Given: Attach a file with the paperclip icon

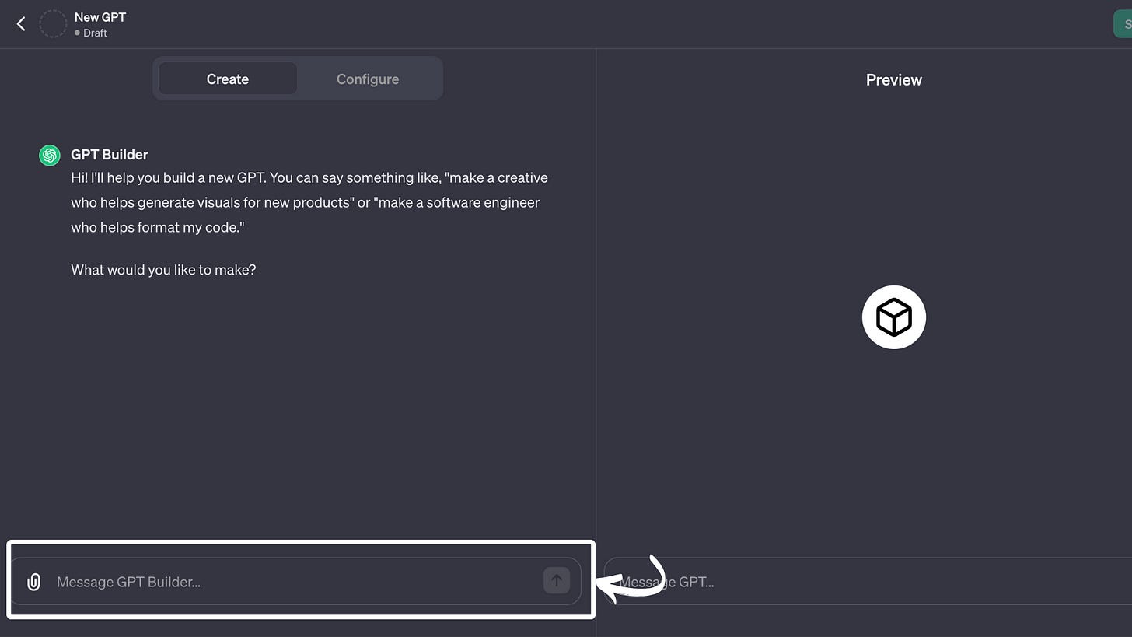Looking at the screenshot, I should [33, 582].
